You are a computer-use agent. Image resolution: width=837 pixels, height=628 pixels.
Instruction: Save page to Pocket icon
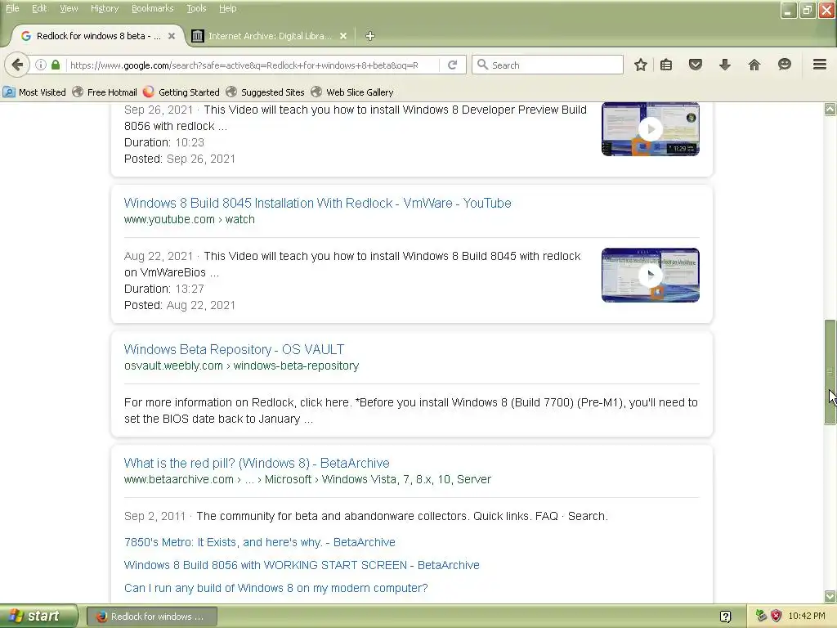[x=695, y=65]
